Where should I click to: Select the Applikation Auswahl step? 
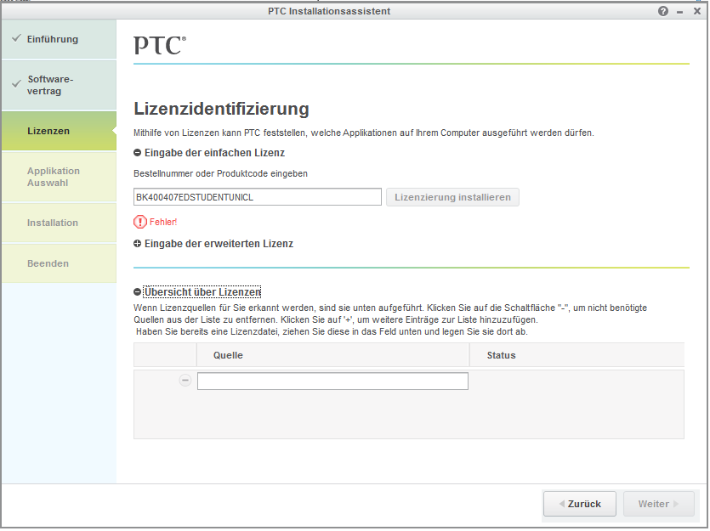[x=59, y=177]
